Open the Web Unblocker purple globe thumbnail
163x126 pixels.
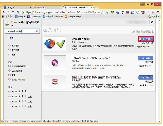point(55,63)
